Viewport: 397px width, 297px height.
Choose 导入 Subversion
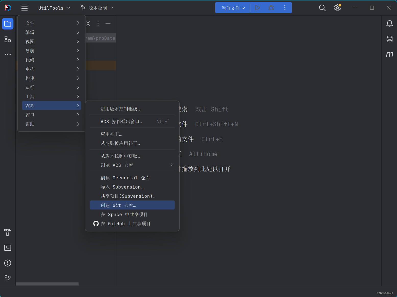(132, 187)
